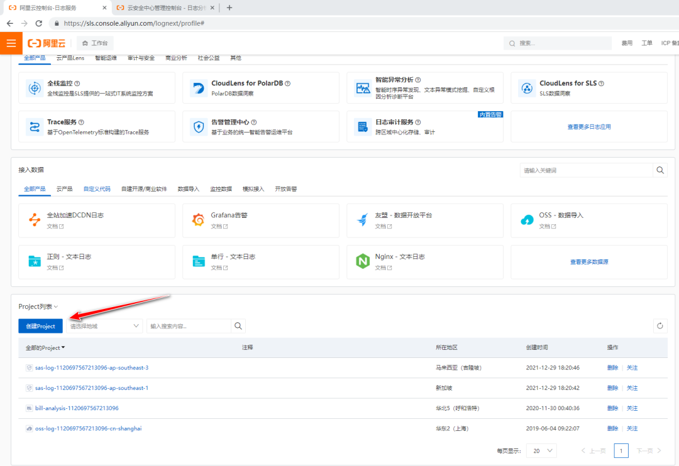The width and height of the screenshot is (679, 466).
Task: Click the Project list search magnifier icon
Action: coord(238,326)
